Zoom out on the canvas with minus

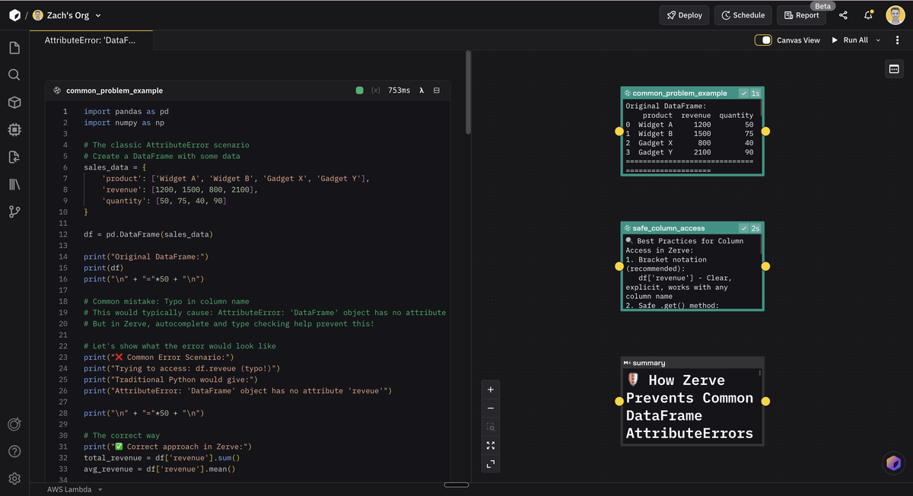click(491, 409)
